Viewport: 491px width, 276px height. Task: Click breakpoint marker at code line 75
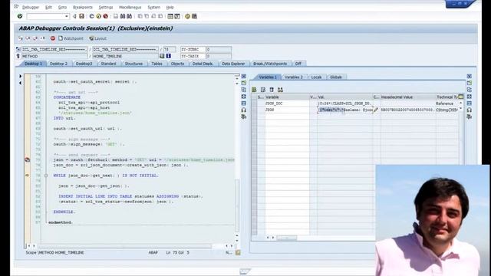(28, 160)
